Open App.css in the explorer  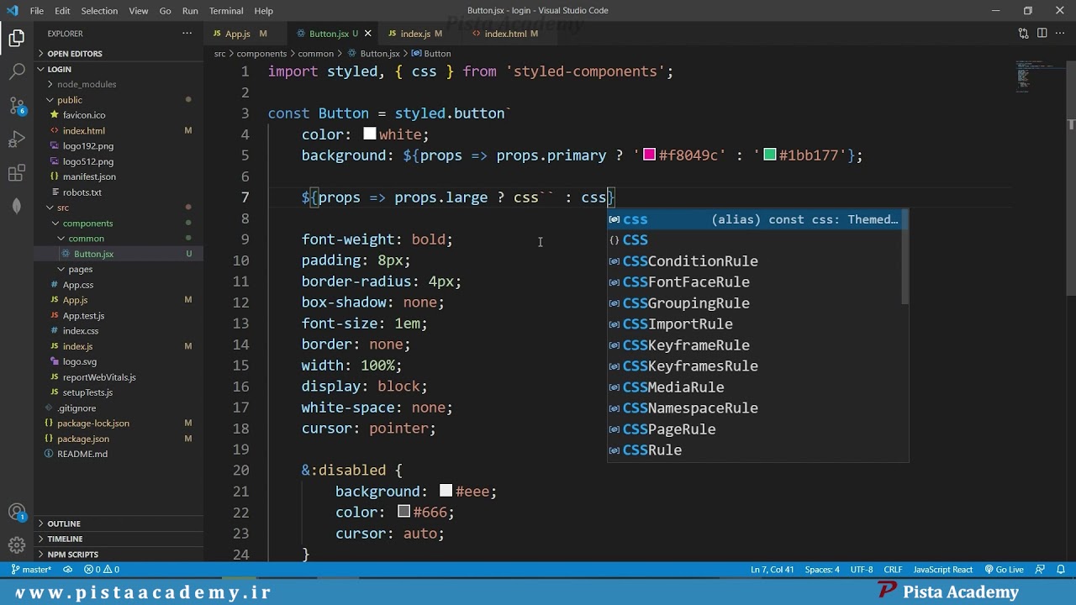tap(119, 285)
